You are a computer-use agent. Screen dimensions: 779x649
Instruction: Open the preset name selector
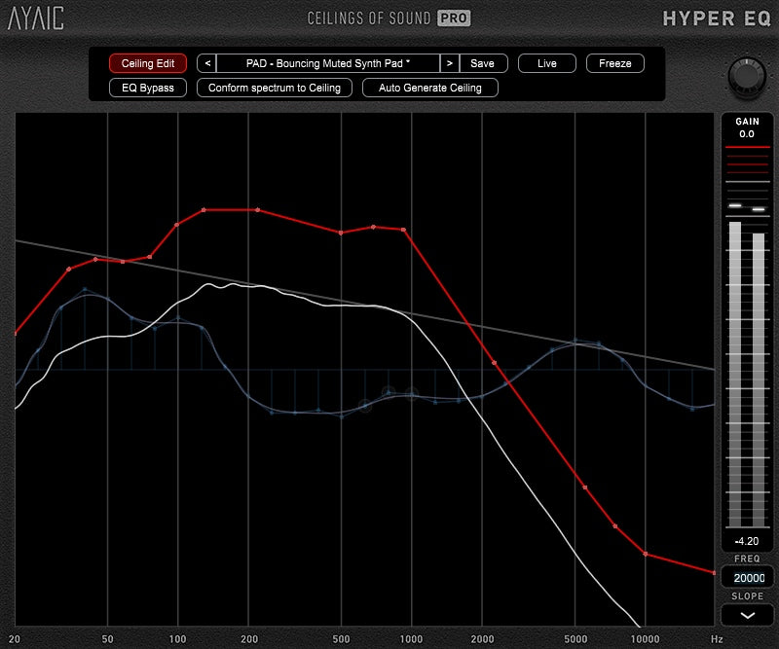pyautogui.click(x=328, y=63)
